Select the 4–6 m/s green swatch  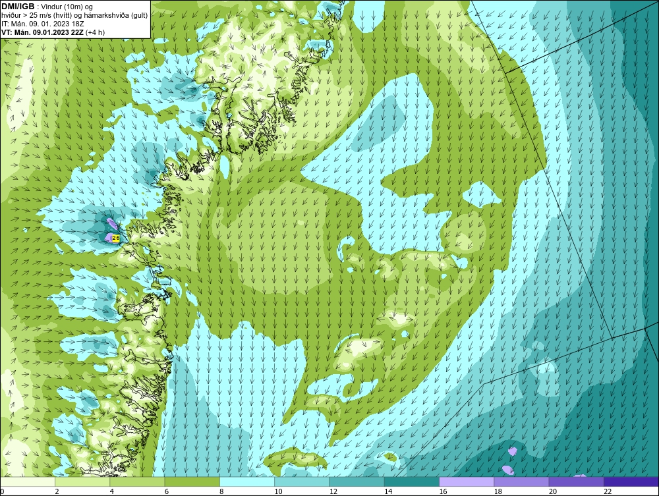(137, 482)
